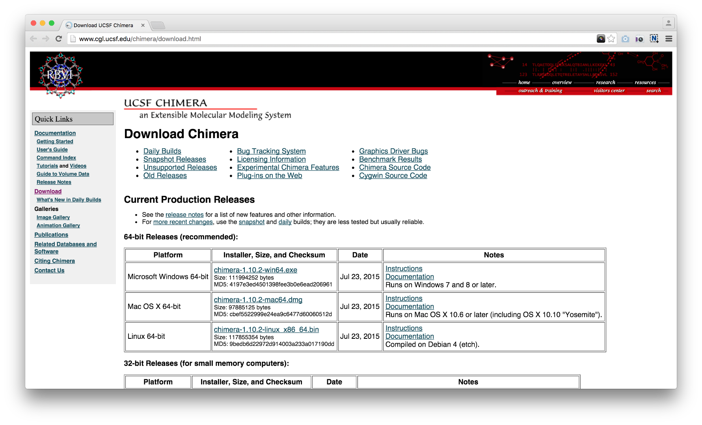Viewport: 702px width, 425px height.
Task: Open Graphics Driver Bugs link
Action: [x=393, y=151]
